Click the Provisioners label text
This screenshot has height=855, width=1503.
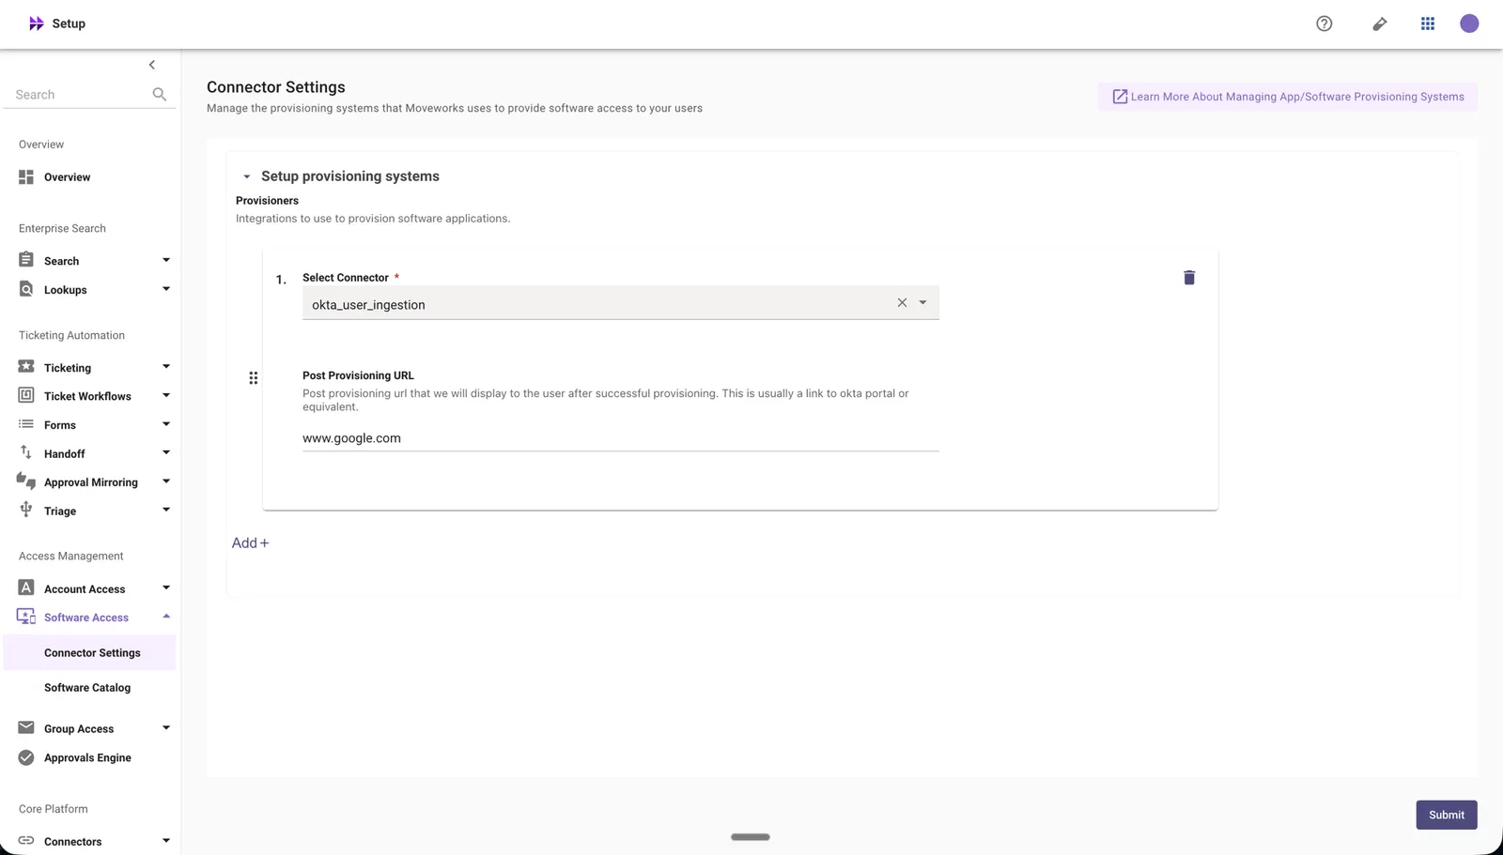267,200
